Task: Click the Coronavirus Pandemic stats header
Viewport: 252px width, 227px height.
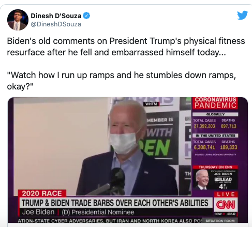Action: click(215, 103)
